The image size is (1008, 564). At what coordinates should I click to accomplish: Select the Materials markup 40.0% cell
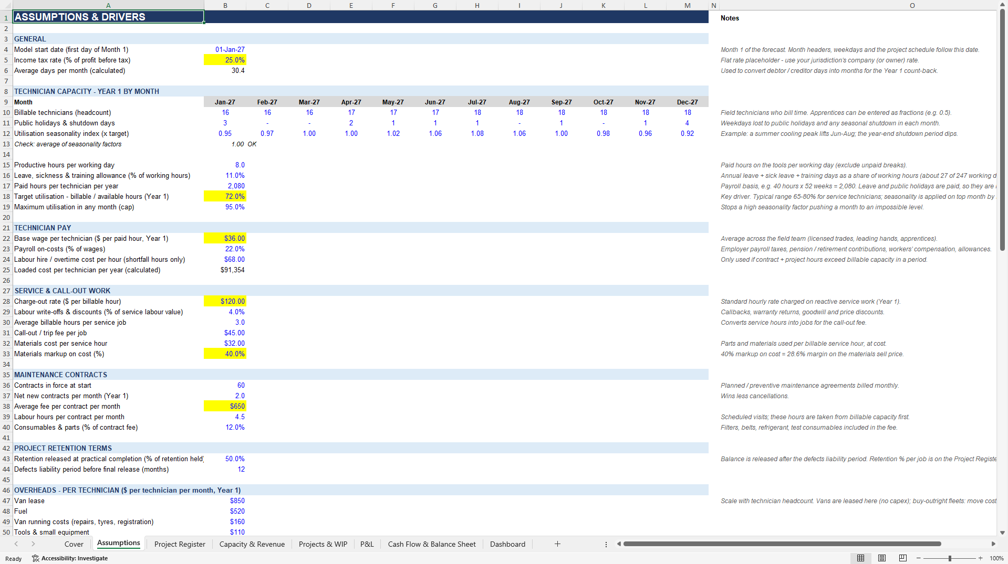tap(225, 354)
